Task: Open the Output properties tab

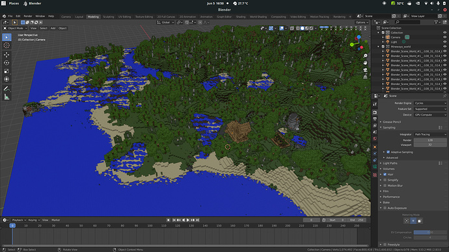Action: pyautogui.click(x=375, y=119)
